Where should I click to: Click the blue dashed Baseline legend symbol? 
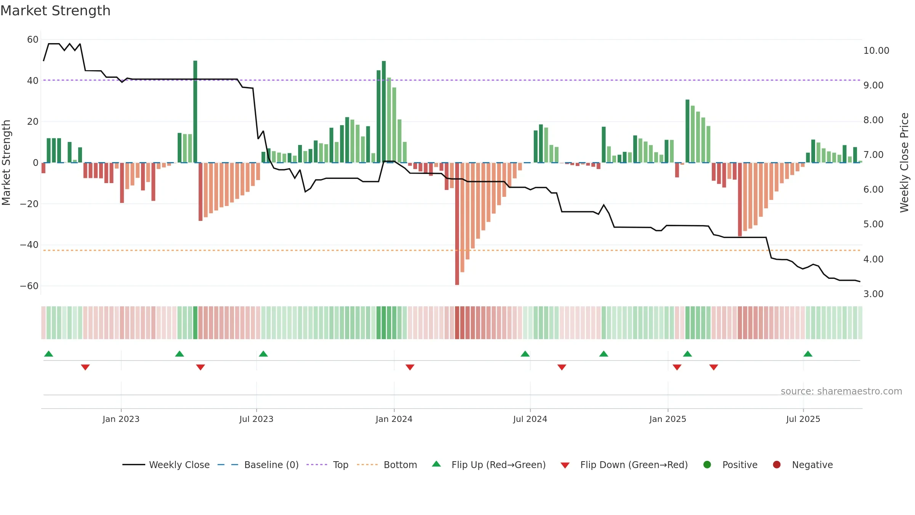pyautogui.click(x=228, y=465)
